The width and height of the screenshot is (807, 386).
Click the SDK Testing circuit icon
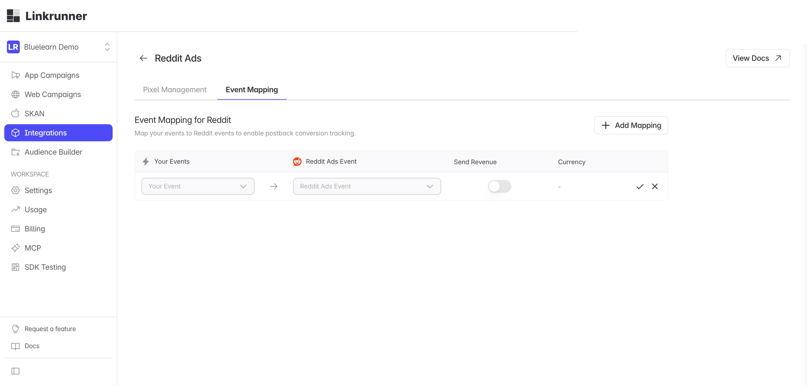point(15,267)
